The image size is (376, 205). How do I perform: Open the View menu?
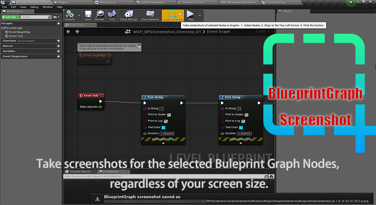pyautogui.click(x=23, y=7)
